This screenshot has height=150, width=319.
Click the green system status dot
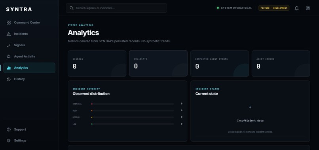tap(218, 8)
